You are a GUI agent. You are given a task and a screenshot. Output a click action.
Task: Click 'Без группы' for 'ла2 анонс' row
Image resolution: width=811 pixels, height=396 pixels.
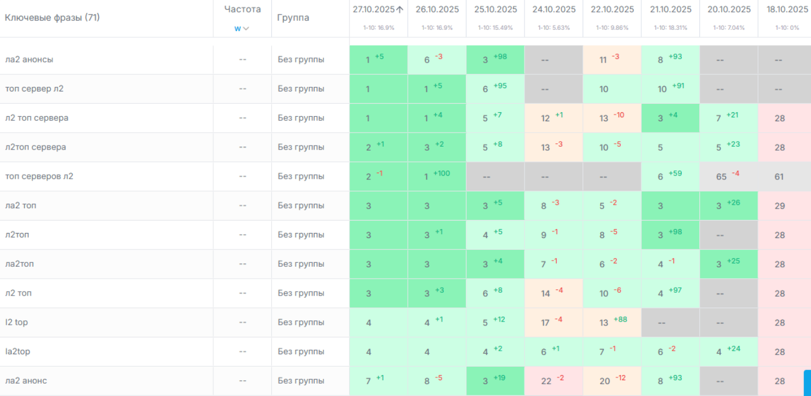301,381
